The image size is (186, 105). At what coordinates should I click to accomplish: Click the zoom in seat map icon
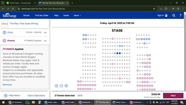coord(56,86)
